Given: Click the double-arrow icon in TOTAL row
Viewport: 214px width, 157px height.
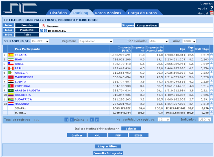Looking at the screenshot, I should tap(211, 112).
